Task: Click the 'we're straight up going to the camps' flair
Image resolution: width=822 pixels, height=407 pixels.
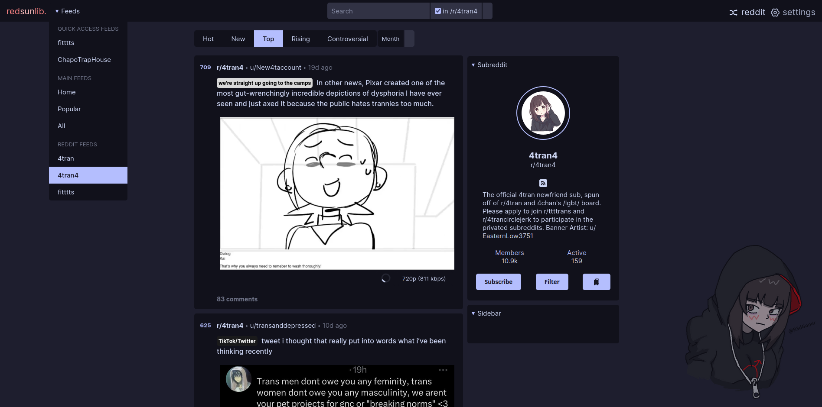Action: [264, 83]
